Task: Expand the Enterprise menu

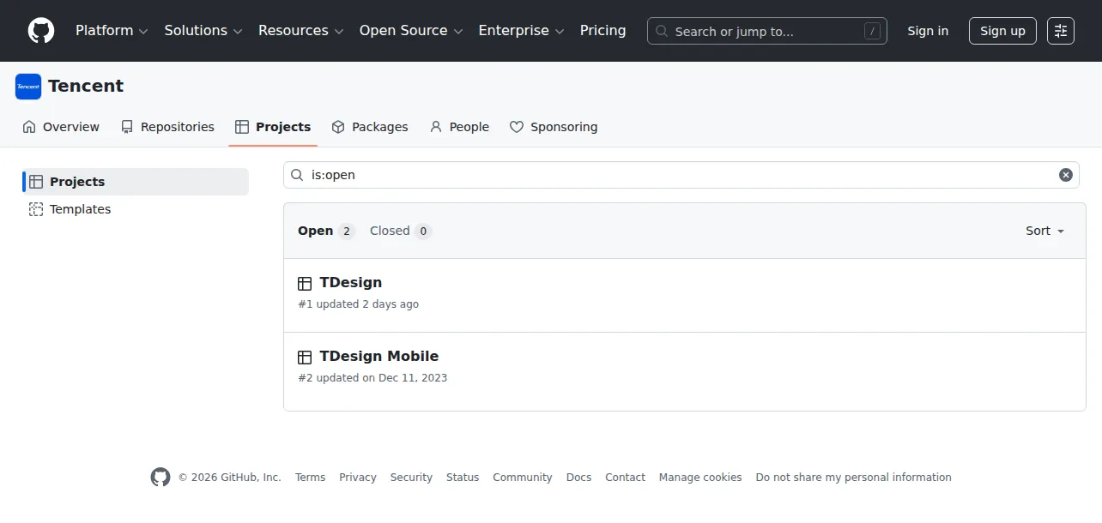Action: coord(521,31)
